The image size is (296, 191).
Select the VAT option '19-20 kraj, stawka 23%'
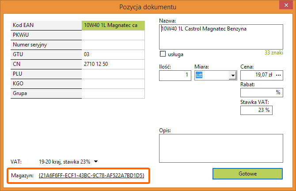(65, 162)
